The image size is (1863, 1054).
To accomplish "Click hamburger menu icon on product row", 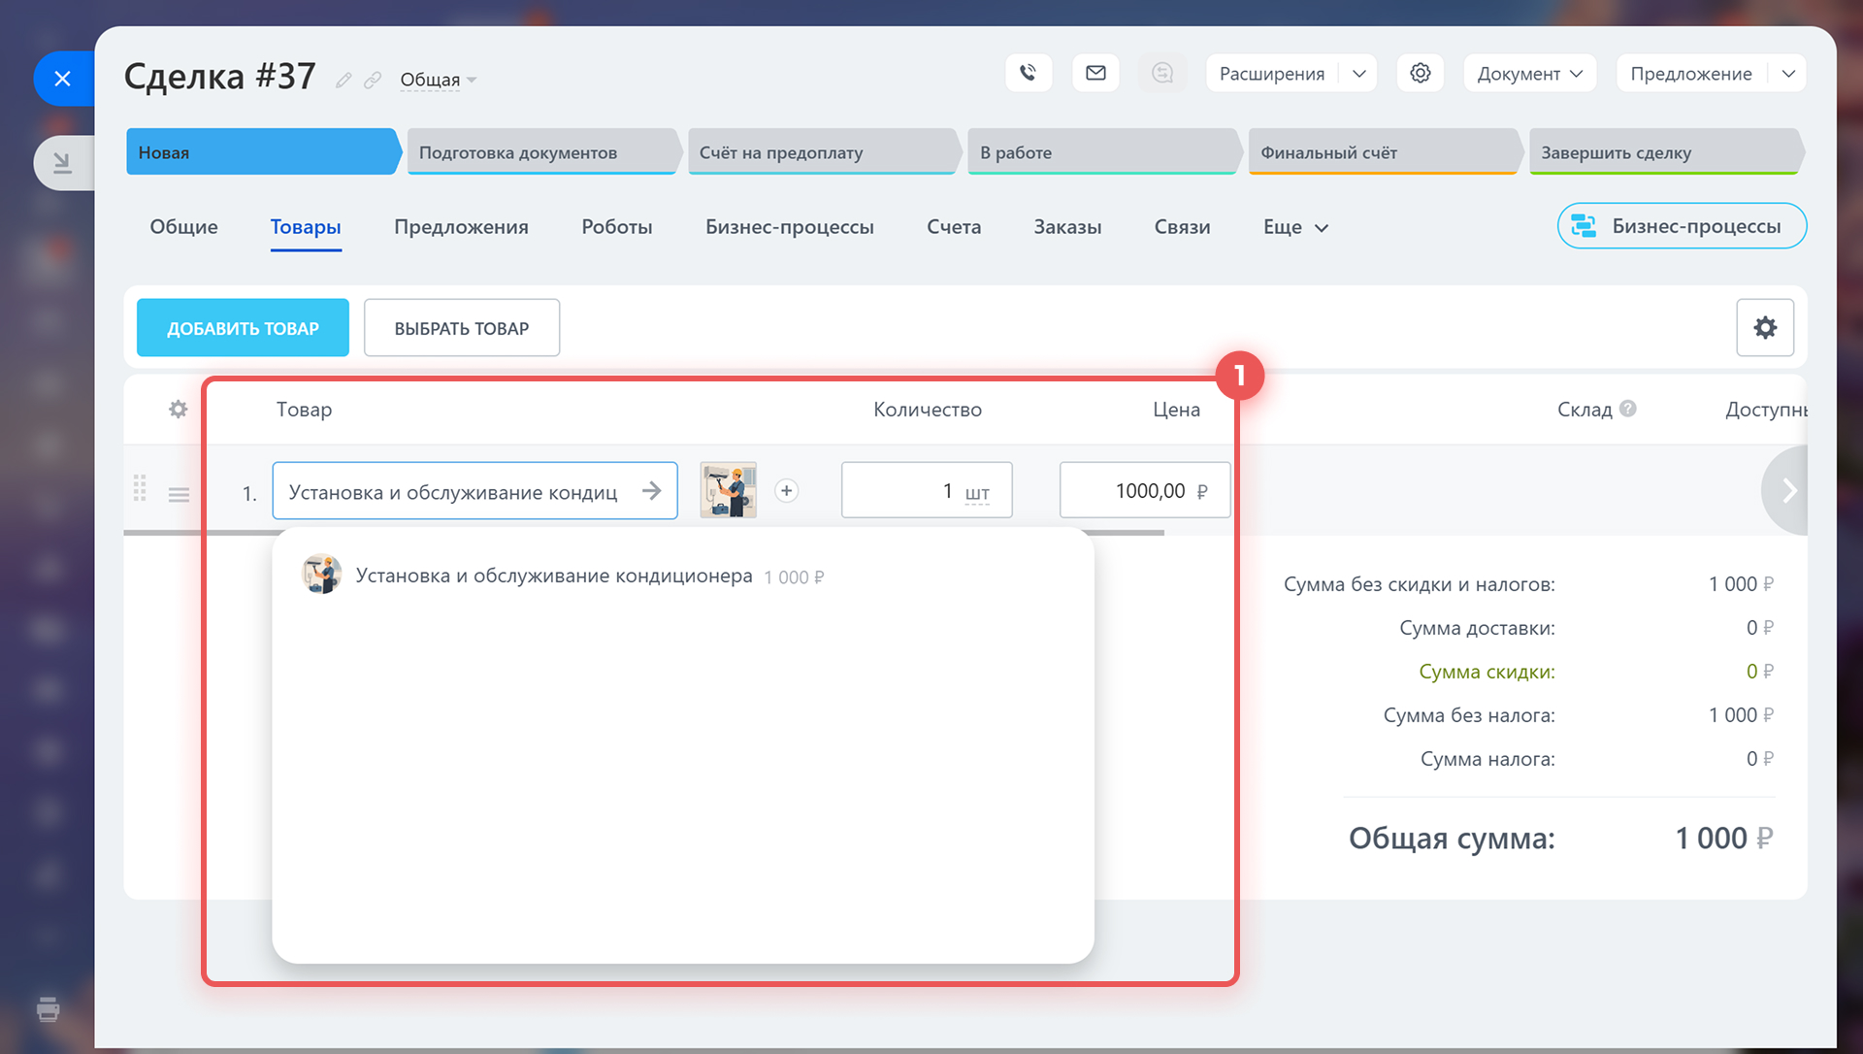I will click(x=179, y=495).
